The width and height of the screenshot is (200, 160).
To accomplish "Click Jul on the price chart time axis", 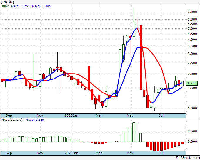I will point(161,115).
